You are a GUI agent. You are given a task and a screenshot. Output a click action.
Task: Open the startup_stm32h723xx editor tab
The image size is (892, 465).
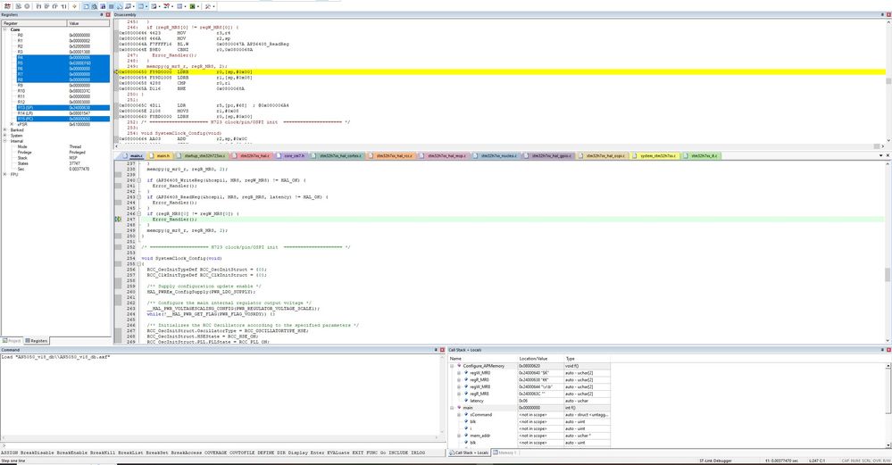[202, 156]
